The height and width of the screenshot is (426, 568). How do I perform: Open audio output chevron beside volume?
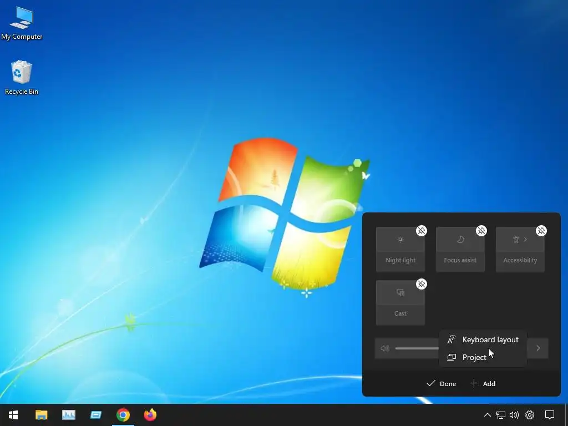pyautogui.click(x=538, y=348)
